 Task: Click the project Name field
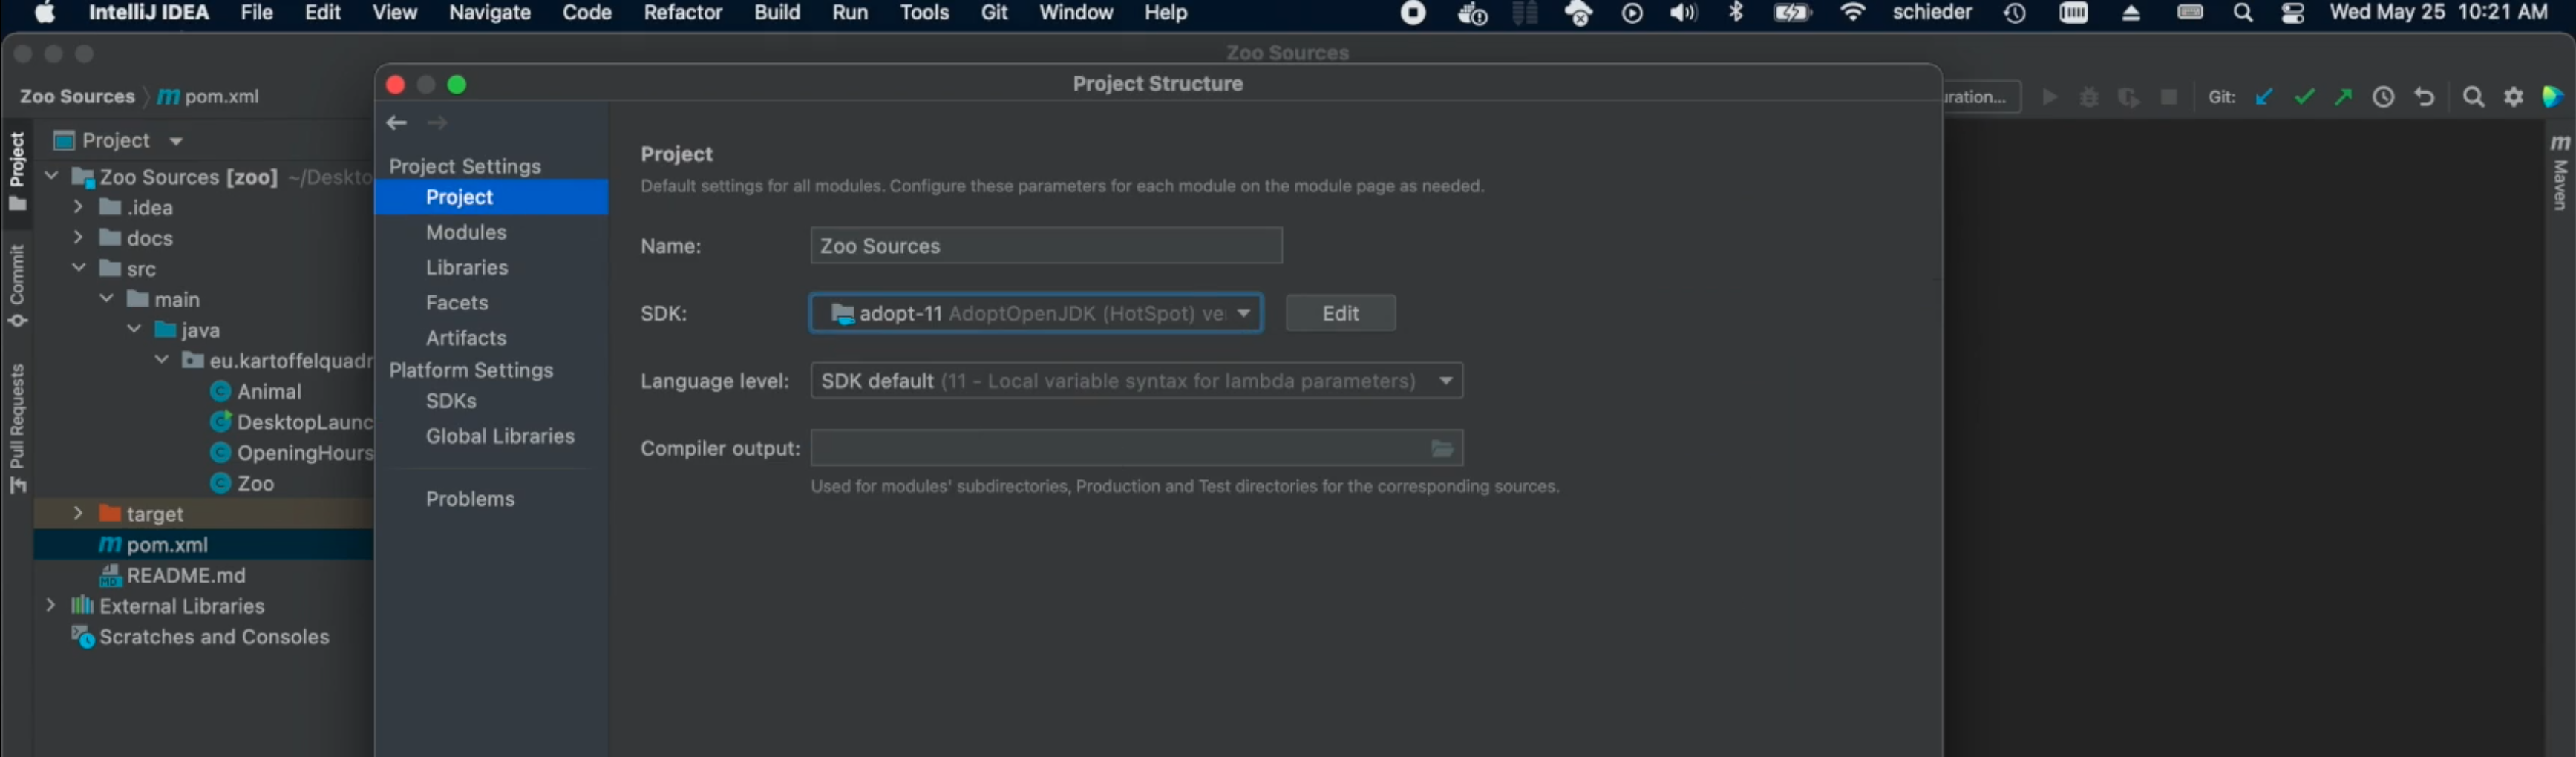pyautogui.click(x=1045, y=246)
